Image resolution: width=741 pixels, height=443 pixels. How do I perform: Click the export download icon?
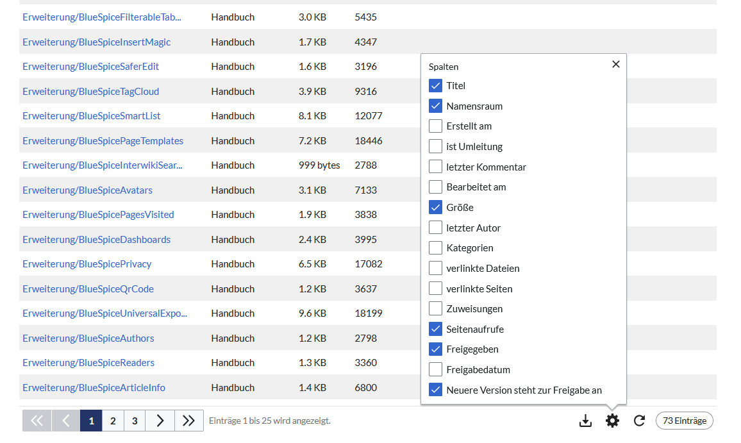click(585, 421)
